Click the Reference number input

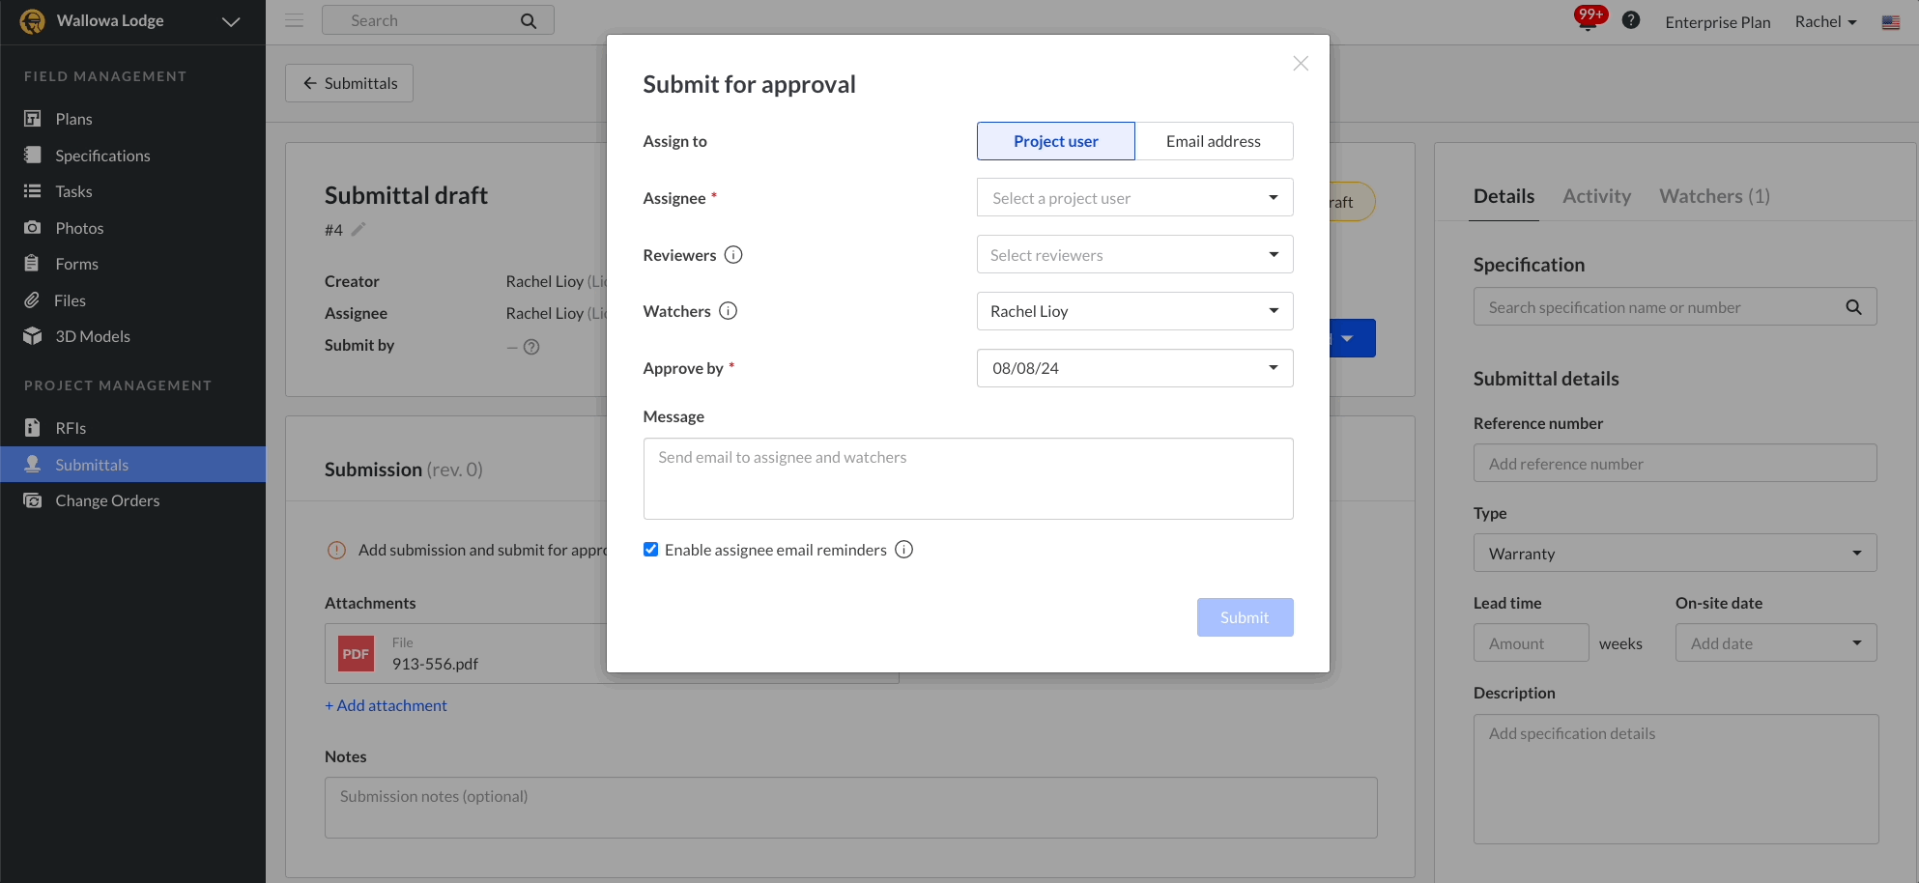tap(1675, 464)
